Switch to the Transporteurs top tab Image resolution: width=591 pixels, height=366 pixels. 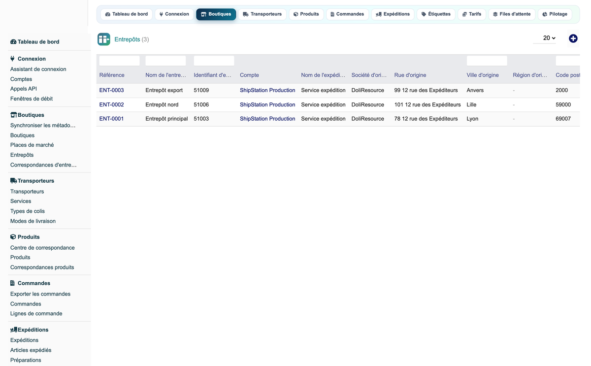click(x=263, y=14)
